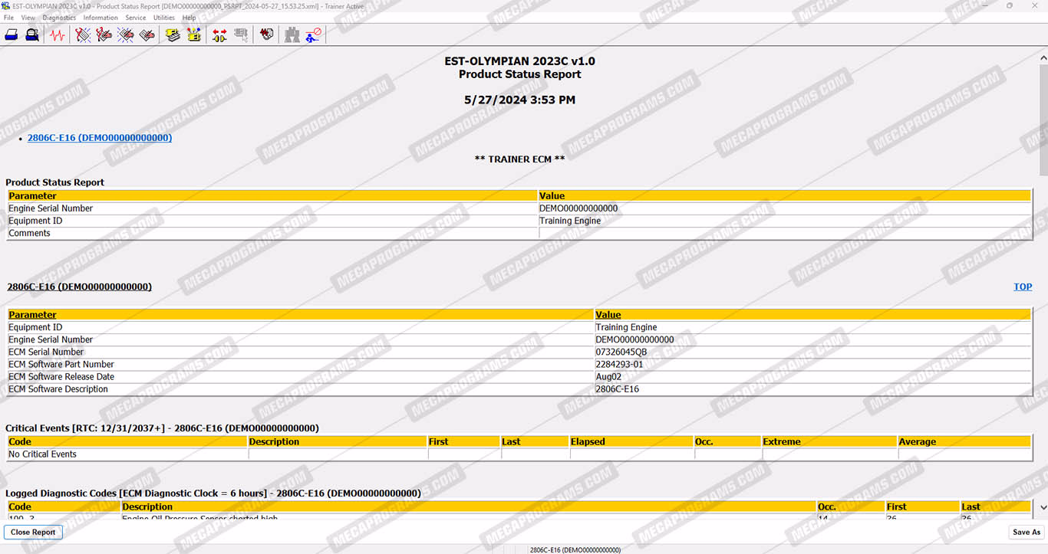Open the Status Tool waveform icon

tap(58, 34)
